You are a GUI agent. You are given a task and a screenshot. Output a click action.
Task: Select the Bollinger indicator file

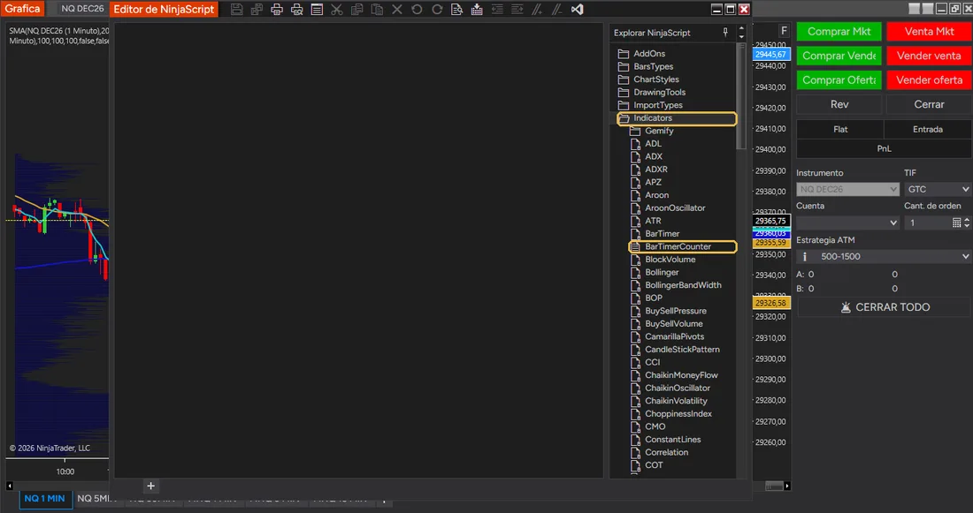click(x=662, y=273)
